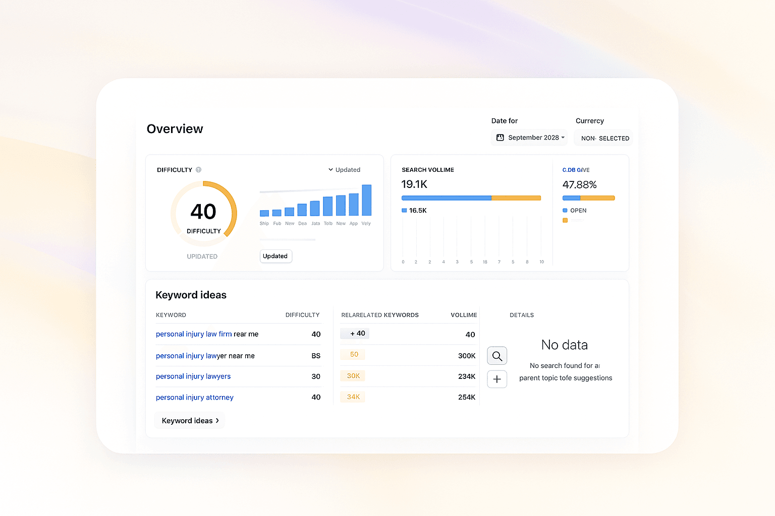Open the personal injury lawyers keyword link
The width and height of the screenshot is (775, 516).
point(193,376)
